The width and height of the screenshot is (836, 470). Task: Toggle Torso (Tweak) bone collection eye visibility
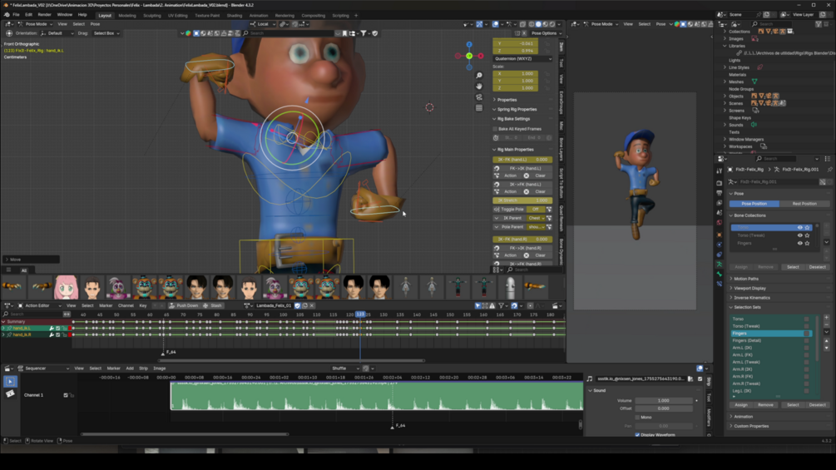point(799,235)
